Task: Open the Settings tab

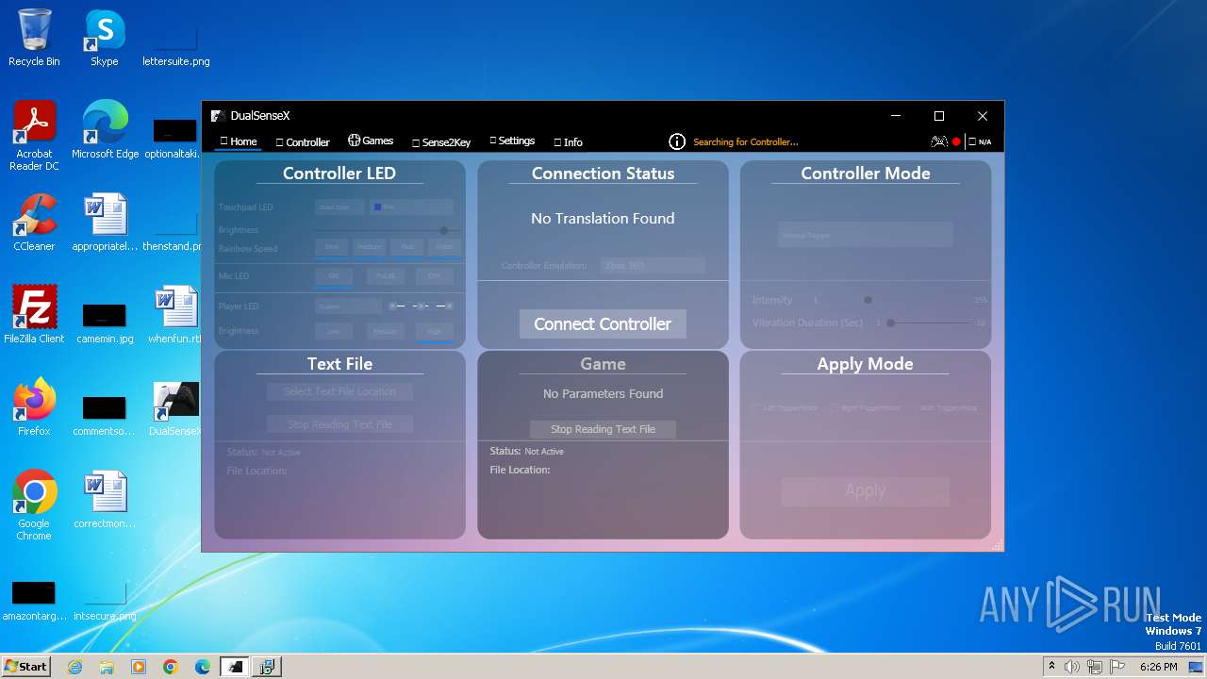Action: tap(512, 141)
